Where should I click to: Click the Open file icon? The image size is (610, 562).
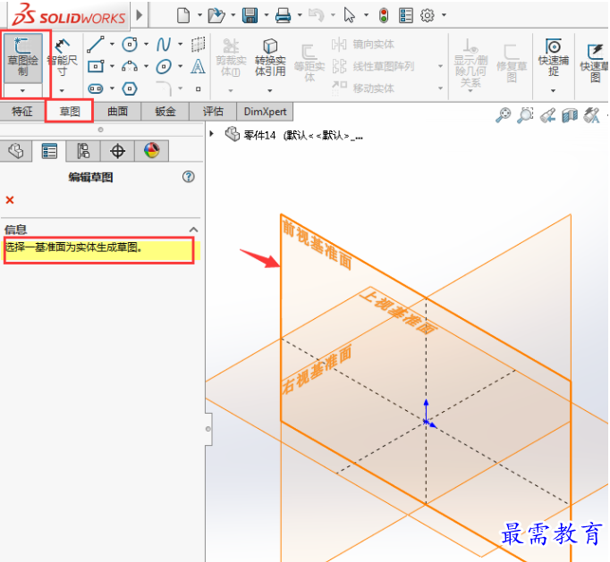pyautogui.click(x=216, y=15)
